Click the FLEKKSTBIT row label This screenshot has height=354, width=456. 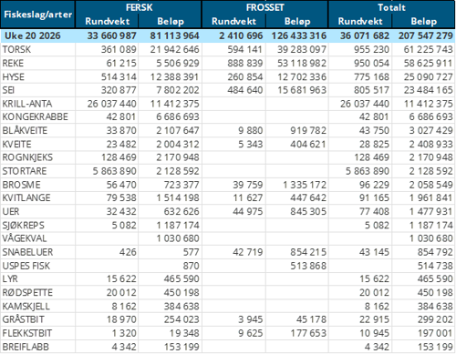[27, 333]
